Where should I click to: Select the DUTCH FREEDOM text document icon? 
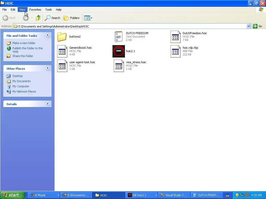118,37
